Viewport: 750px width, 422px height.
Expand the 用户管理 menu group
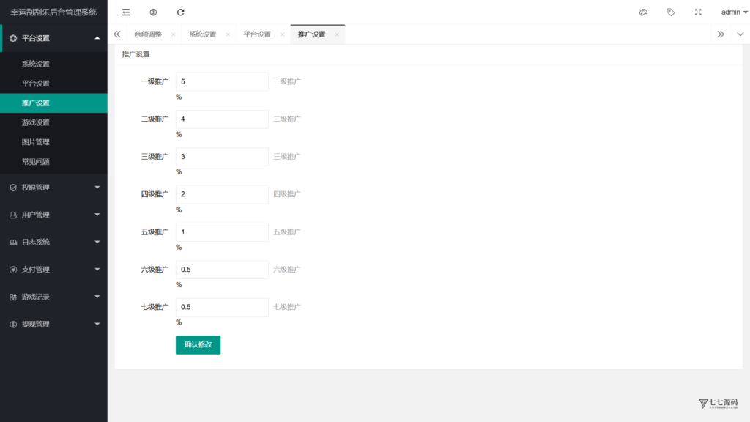click(x=53, y=215)
